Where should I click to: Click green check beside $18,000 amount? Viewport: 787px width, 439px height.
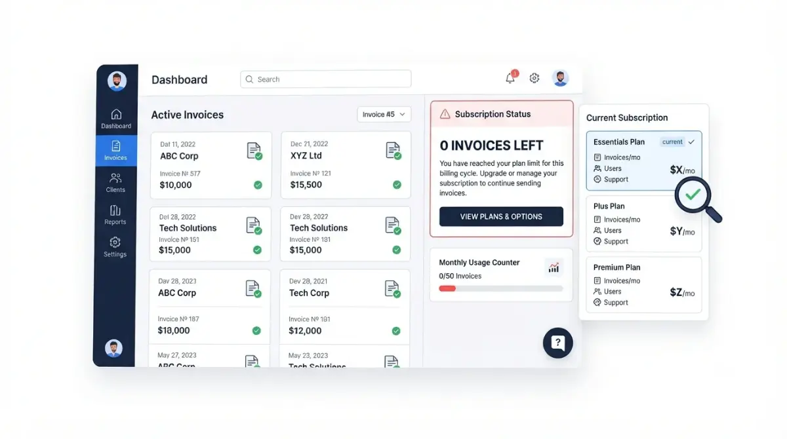click(256, 331)
